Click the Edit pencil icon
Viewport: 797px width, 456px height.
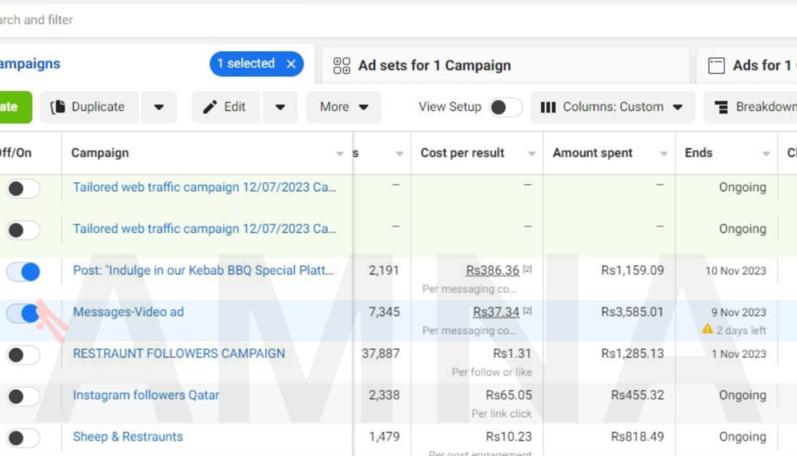210,107
